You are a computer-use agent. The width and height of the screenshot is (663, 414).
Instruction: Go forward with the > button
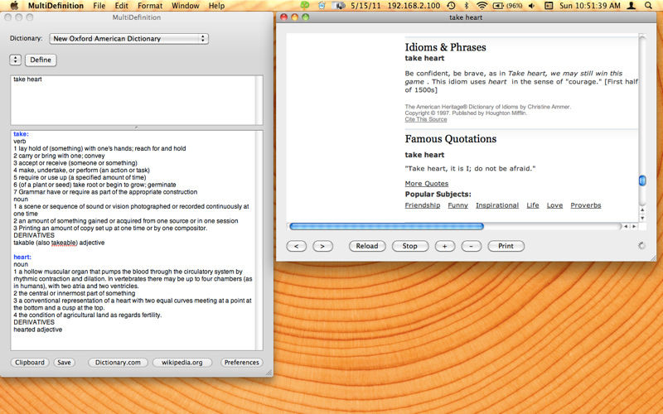[x=322, y=246]
